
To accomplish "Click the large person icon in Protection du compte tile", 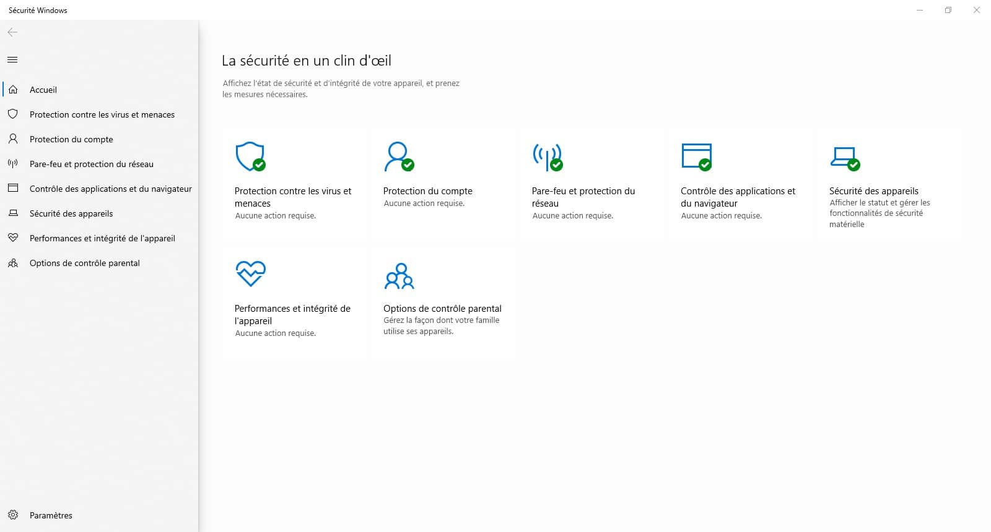I will (x=399, y=157).
